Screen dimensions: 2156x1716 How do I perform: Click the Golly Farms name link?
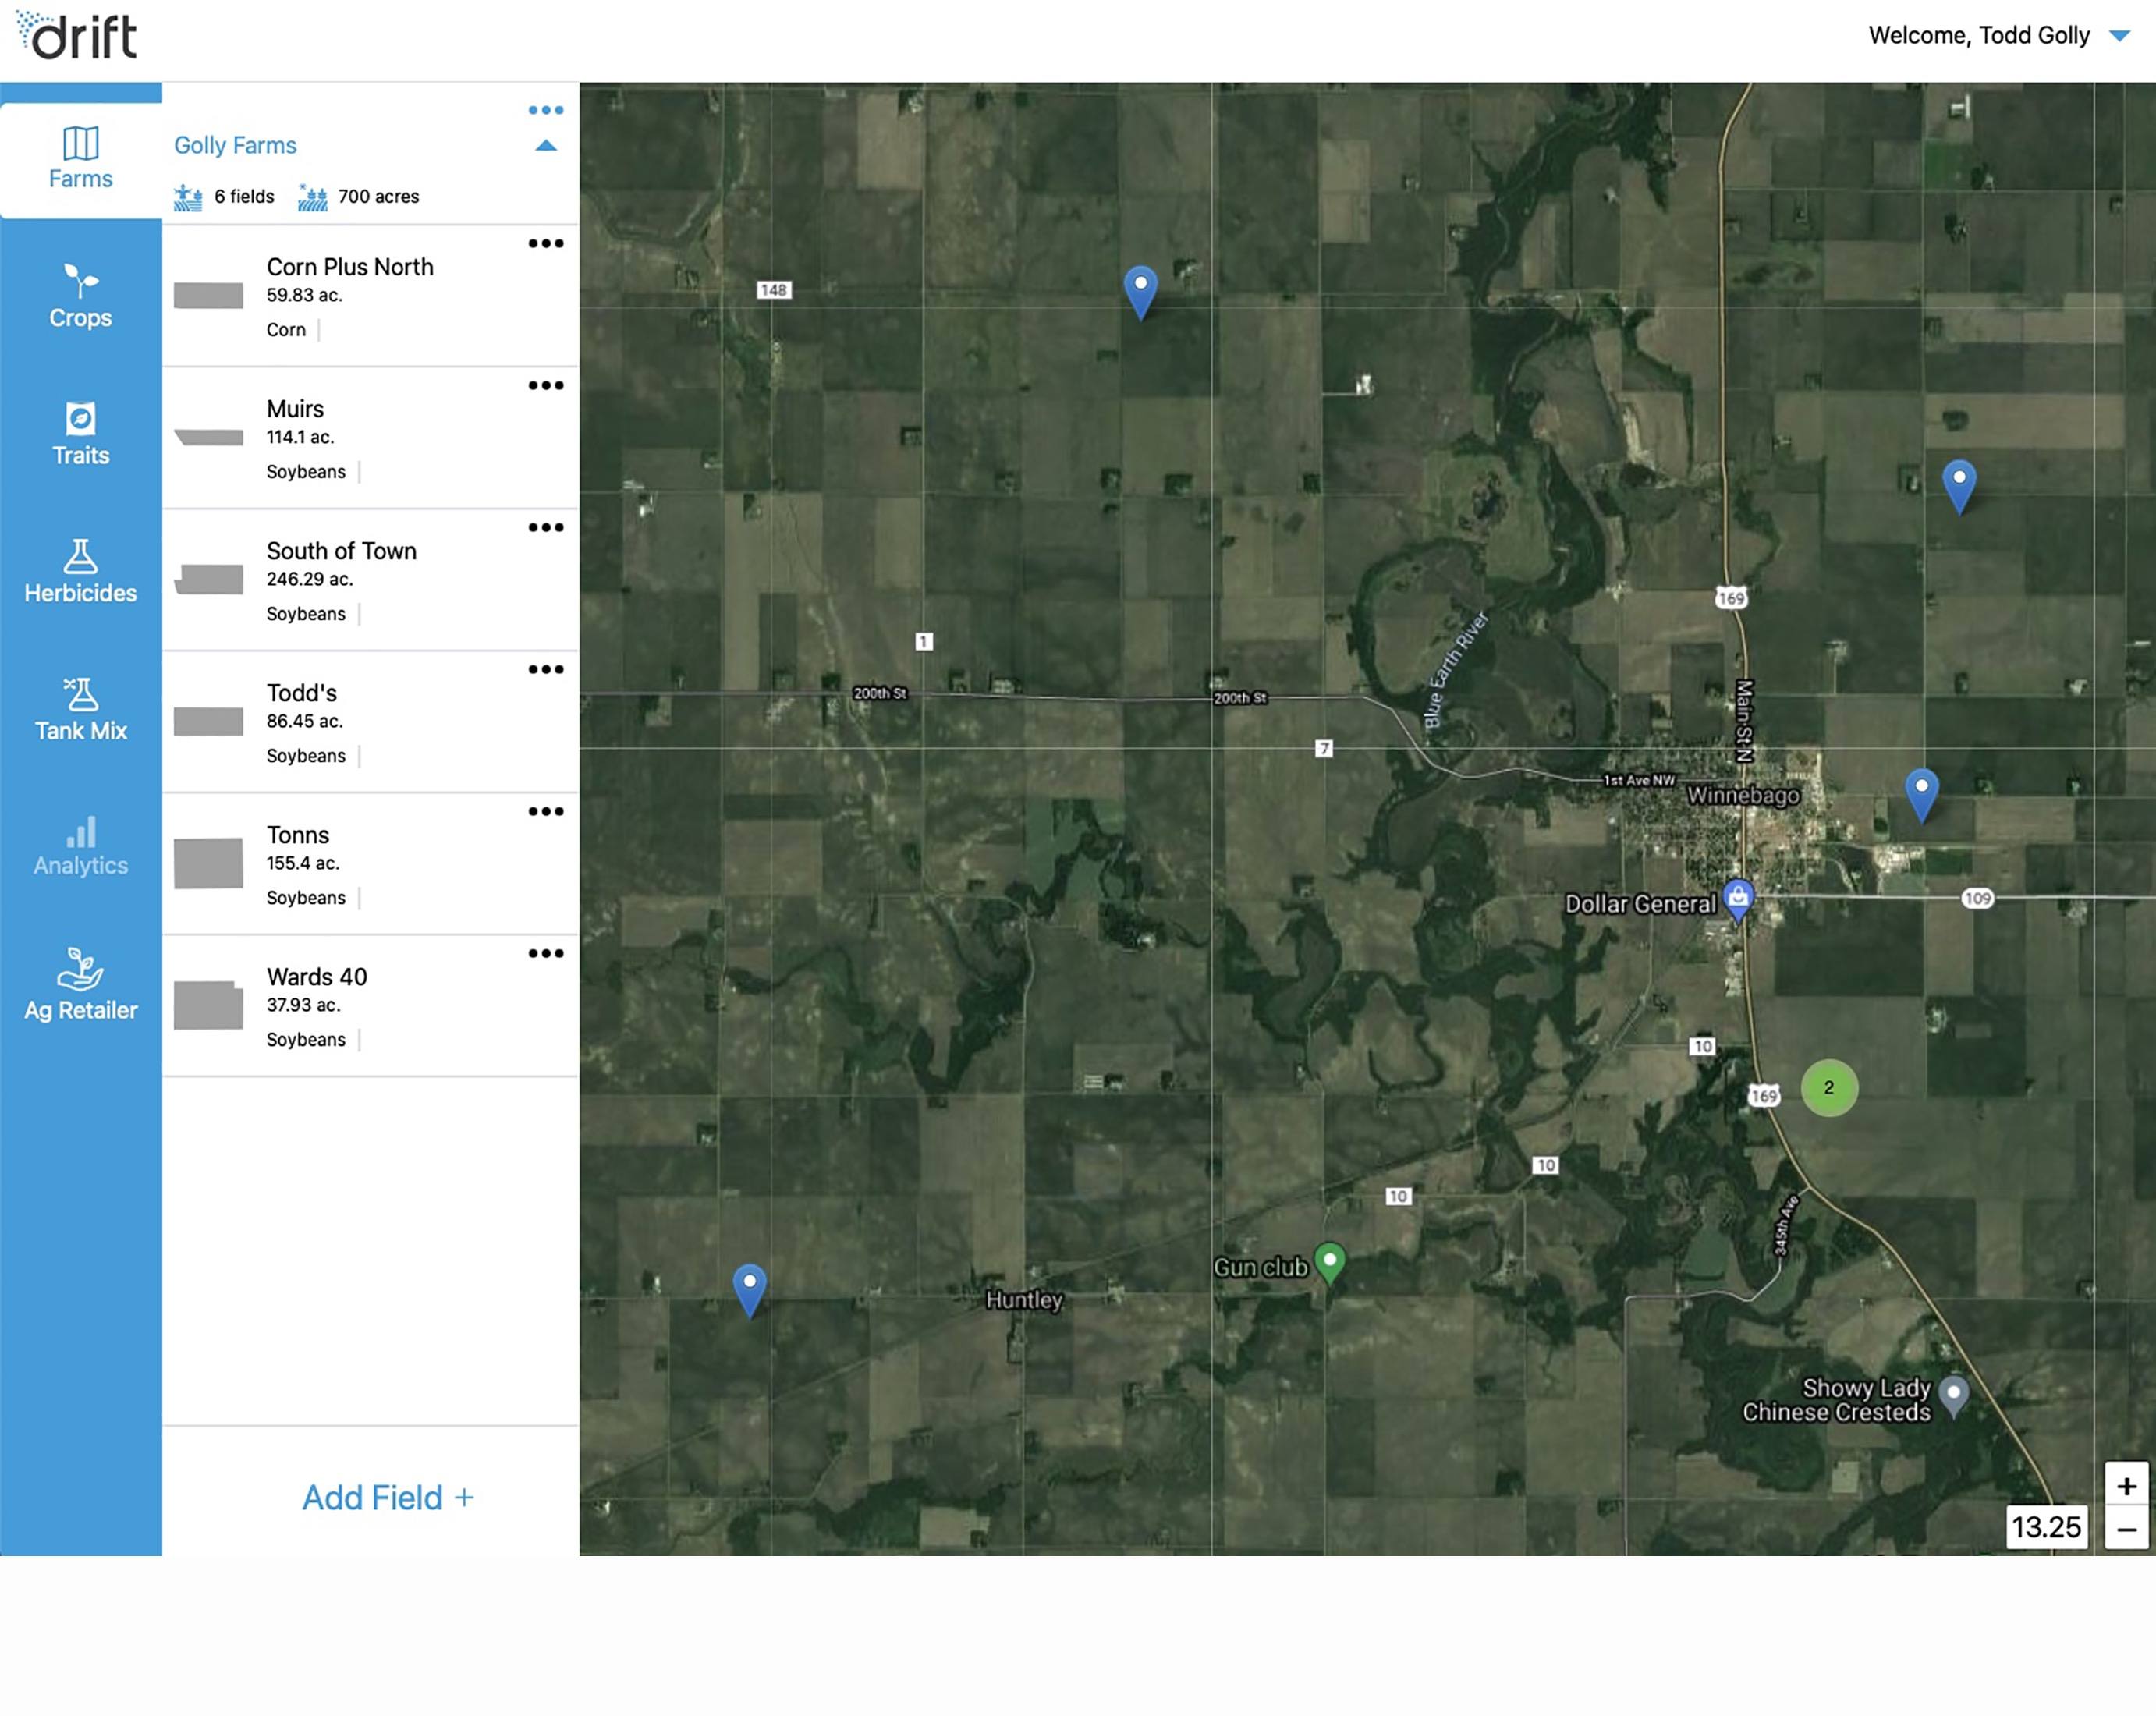pyautogui.click(x=235, y=145)
